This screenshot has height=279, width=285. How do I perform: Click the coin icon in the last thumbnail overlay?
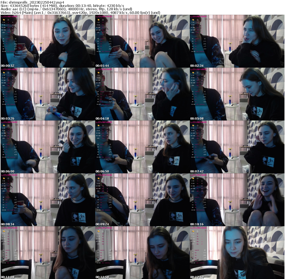193,231
